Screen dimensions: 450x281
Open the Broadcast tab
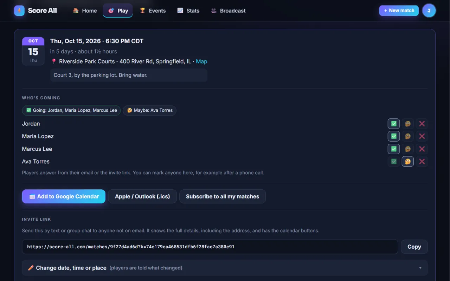click(228, 11)
